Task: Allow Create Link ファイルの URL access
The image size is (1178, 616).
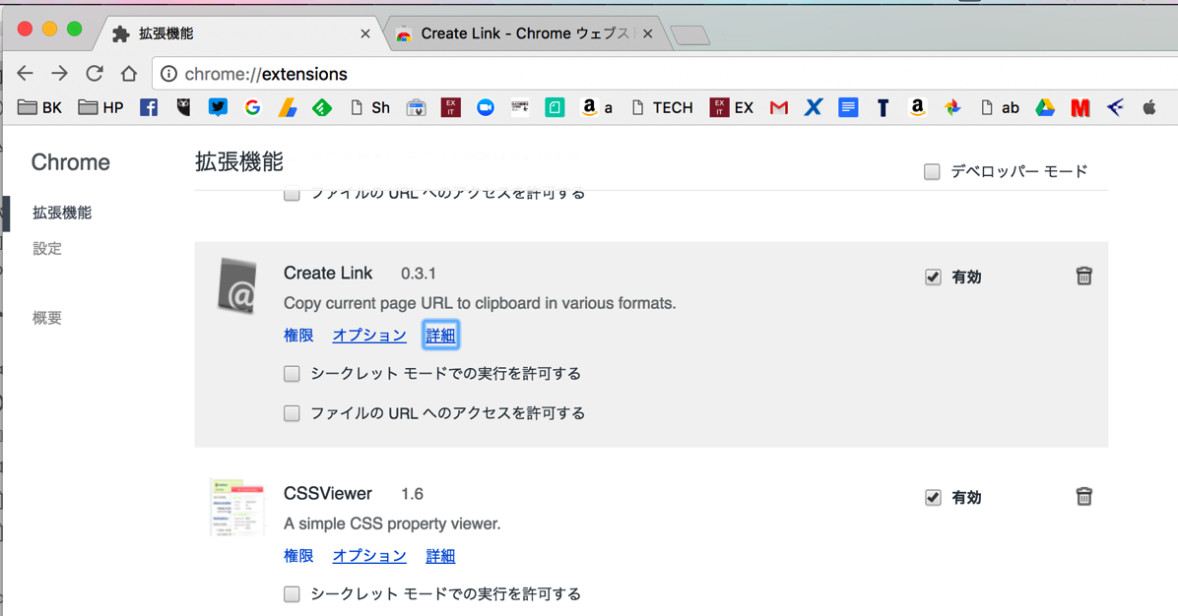Action: pos(292,413)
